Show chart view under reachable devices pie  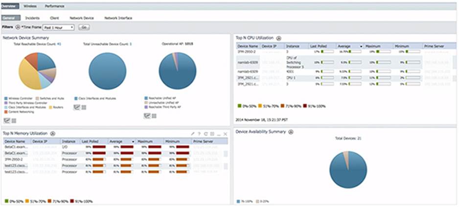pos(6,120)
